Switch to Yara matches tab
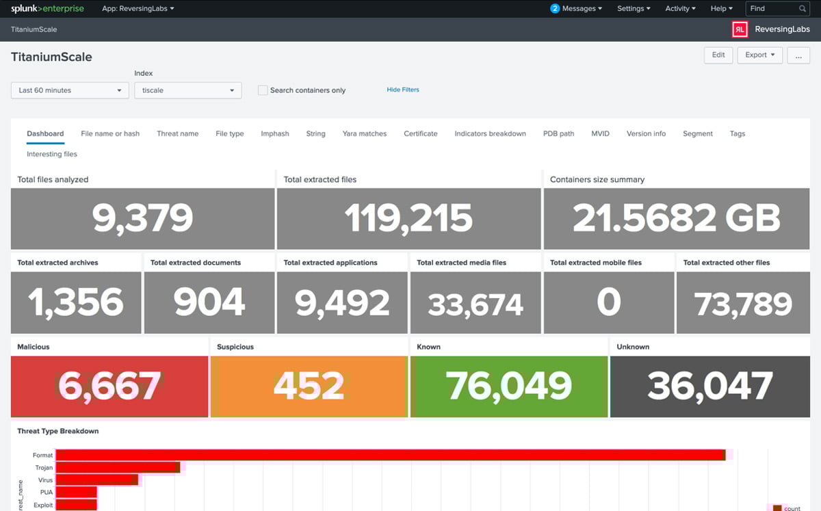821x511 pixels. pyautogui.click(x=365, y=133)
